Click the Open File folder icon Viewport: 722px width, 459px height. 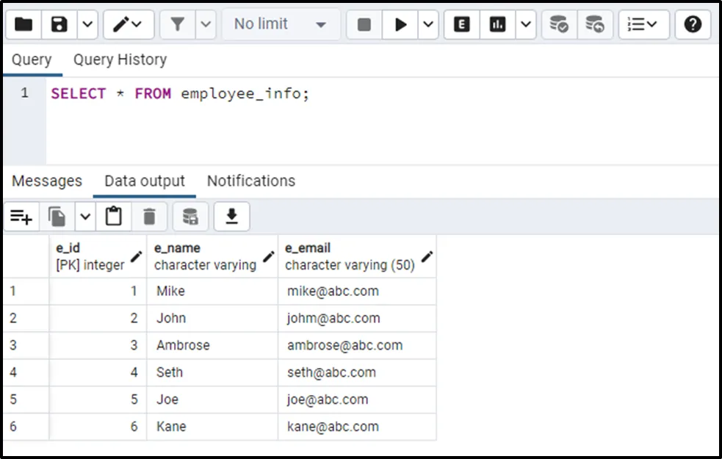pos(24,24)
